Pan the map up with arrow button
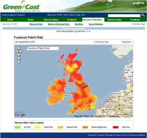The height and width of the screenshot is (138, 147). [19, 48]
